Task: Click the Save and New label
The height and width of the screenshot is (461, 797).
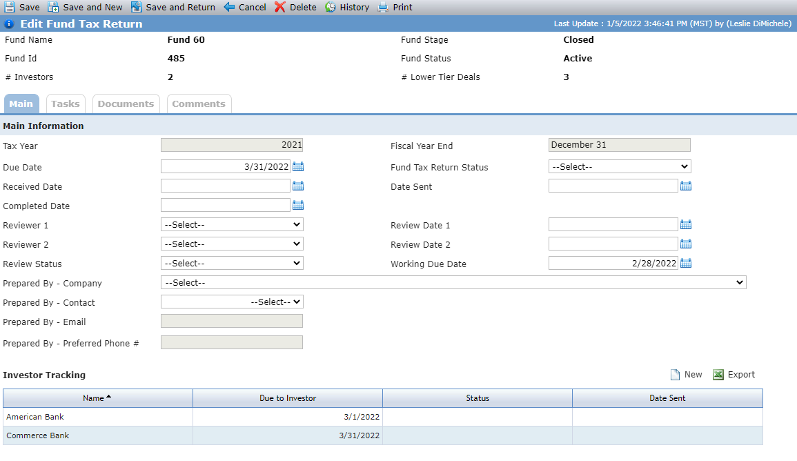Action: coord(92,7)
